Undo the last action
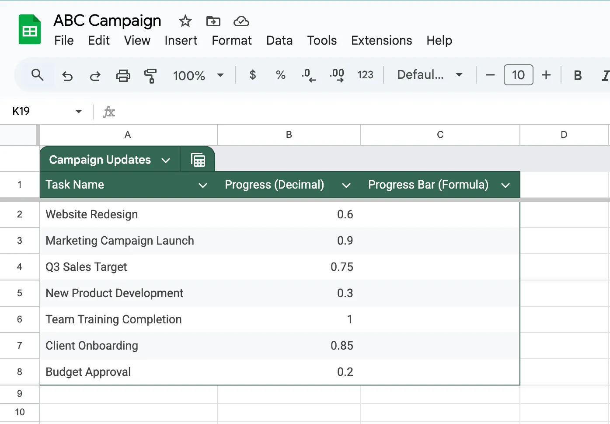 [x=67, y=76]
